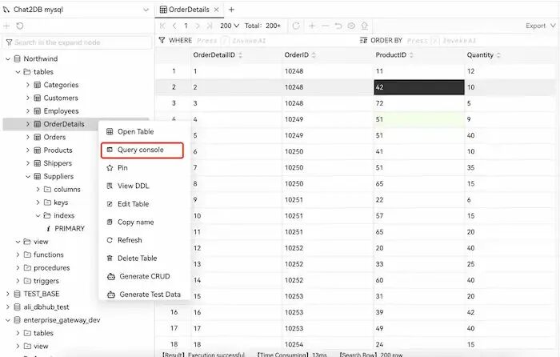Click the add connection plus icon in sidebar
Viewport: 560px width, 357px height.
pos(6,26)
